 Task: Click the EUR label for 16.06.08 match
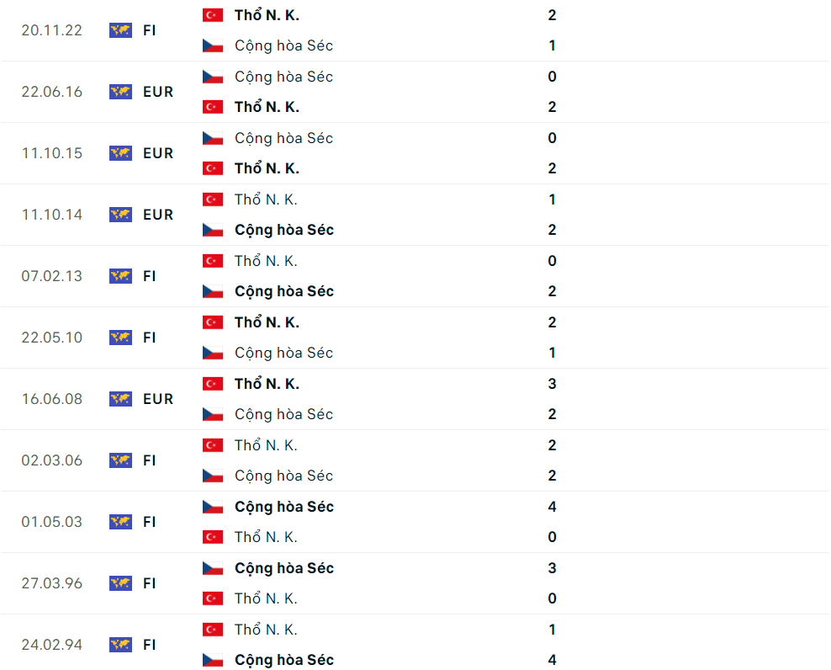coord(158,399)
